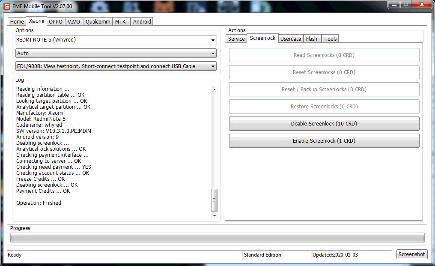Click the Progress bar
The height and width of the screenshot is (266, 435).
point(217,238)
